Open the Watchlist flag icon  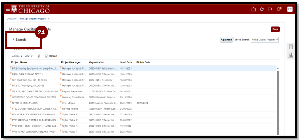(x=270, y=9)
